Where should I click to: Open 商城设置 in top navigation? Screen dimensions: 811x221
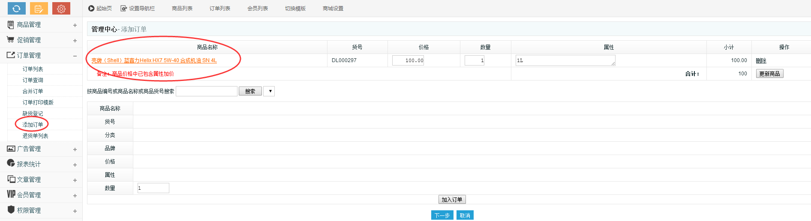click(333, 9)
